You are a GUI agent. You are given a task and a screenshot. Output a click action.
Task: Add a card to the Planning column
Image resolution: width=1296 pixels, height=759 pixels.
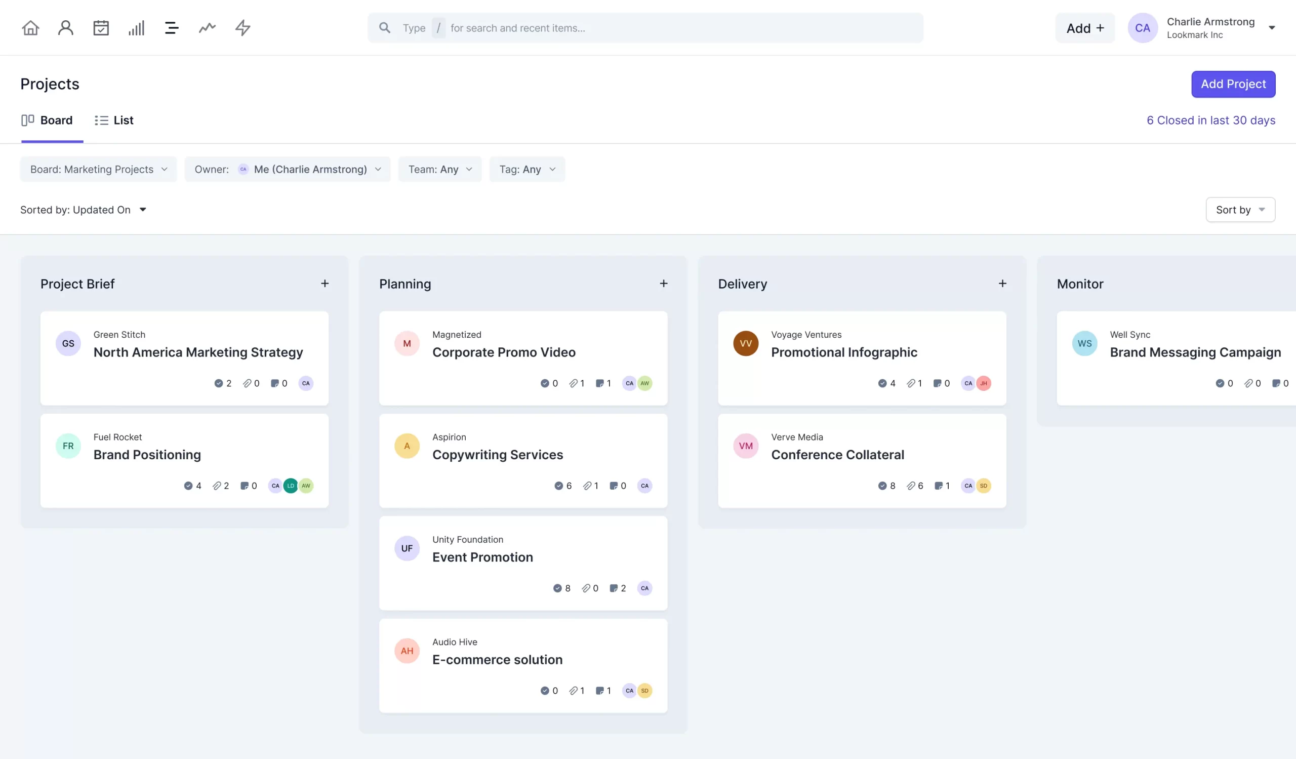pyautogui.click(x=663, y=284)
